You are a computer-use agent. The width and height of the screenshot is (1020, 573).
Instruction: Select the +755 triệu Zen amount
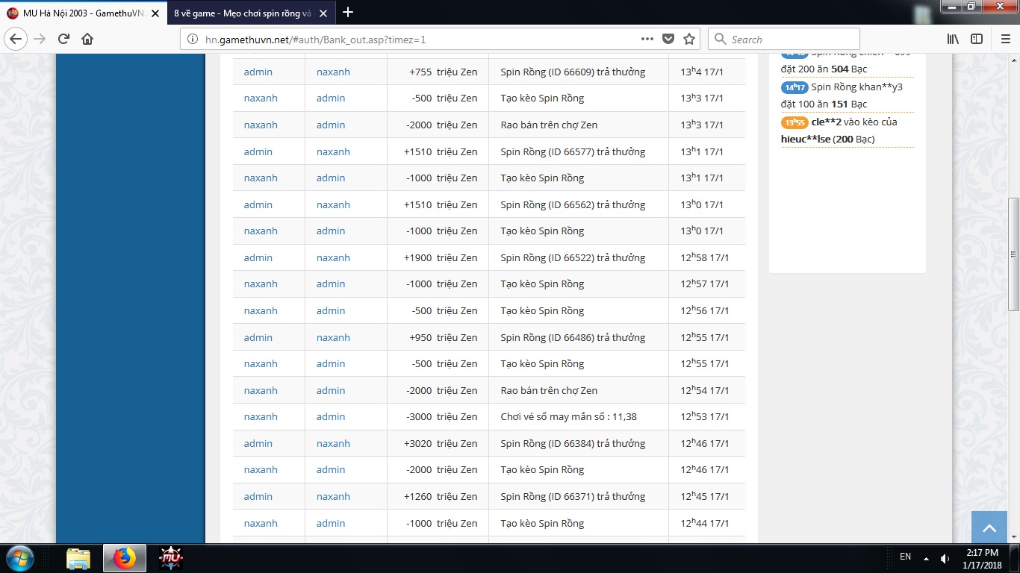click(444, 72)
